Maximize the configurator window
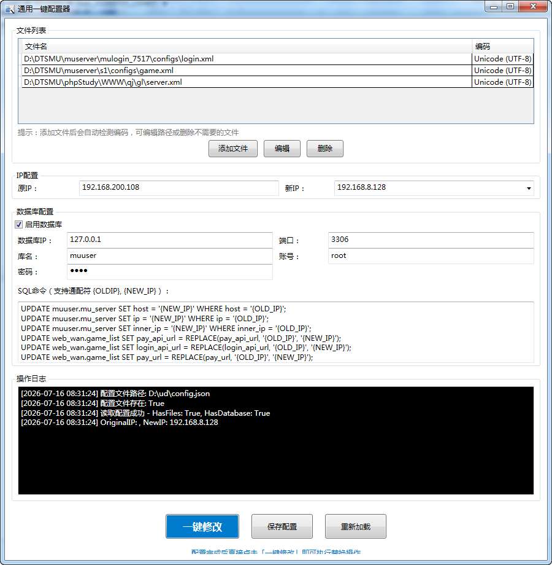The height and width of the screenshot is (565, 552). (x=510, y=7)
